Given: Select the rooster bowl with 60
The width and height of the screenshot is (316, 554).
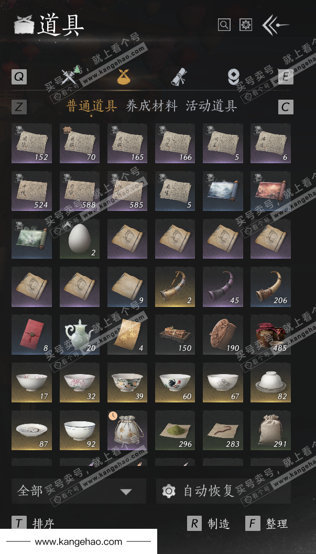Looking at the screenshot, I should click(x=175, y=382).
